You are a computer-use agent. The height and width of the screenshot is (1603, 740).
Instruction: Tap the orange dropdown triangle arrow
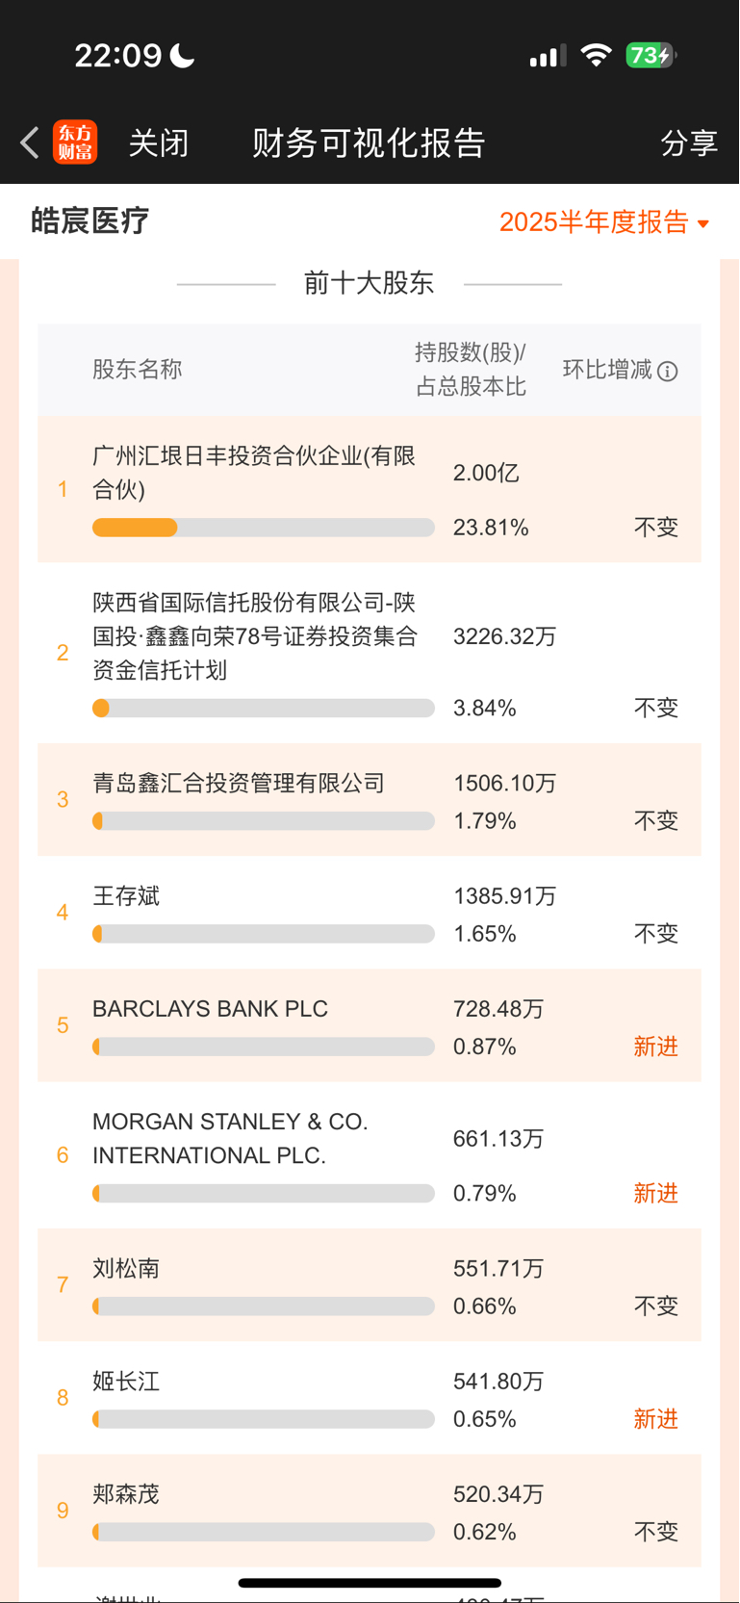point(703,224)
